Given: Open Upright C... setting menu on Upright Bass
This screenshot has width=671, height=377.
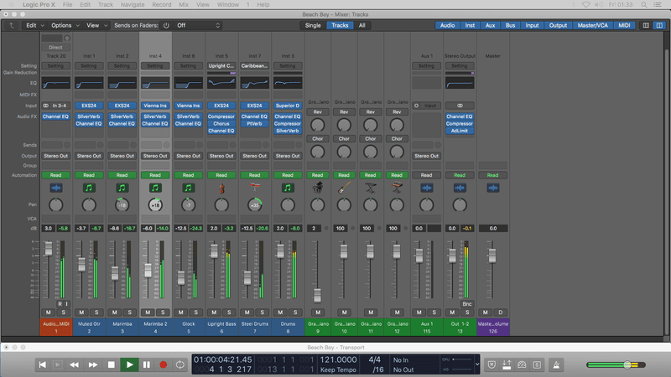Looking at the screenshot, I should [x=221, y=66].
